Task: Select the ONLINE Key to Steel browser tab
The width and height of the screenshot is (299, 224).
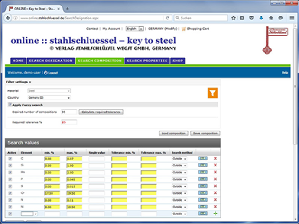Action: click(34, 9)
